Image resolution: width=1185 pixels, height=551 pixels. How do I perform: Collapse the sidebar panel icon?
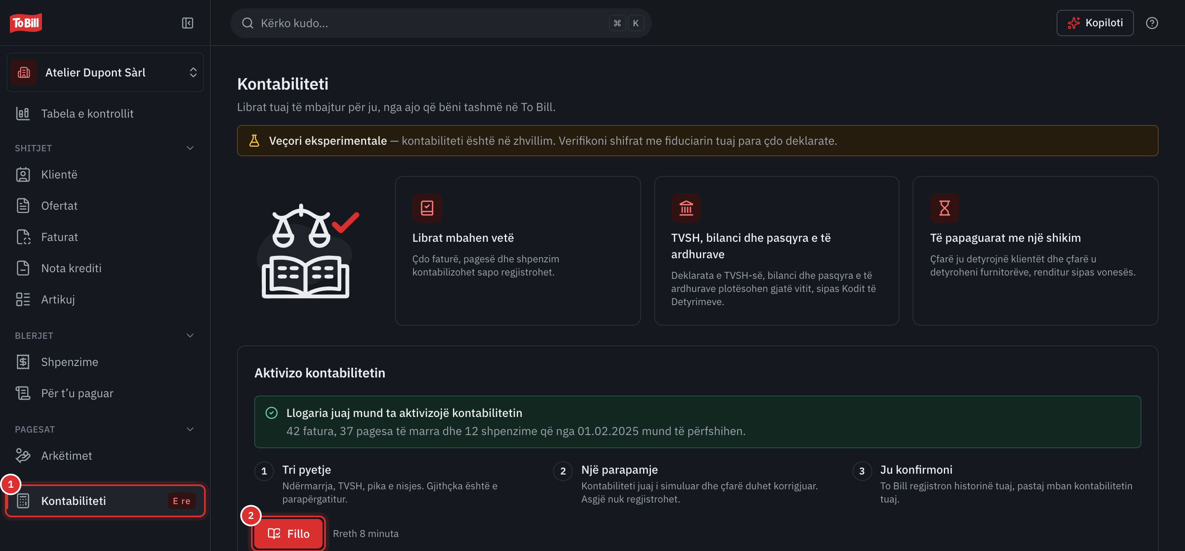click(x=187, y=23)
